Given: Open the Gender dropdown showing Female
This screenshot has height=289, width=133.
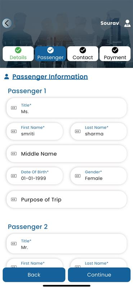Looking at the screenshot, I should tap(98, 176).
